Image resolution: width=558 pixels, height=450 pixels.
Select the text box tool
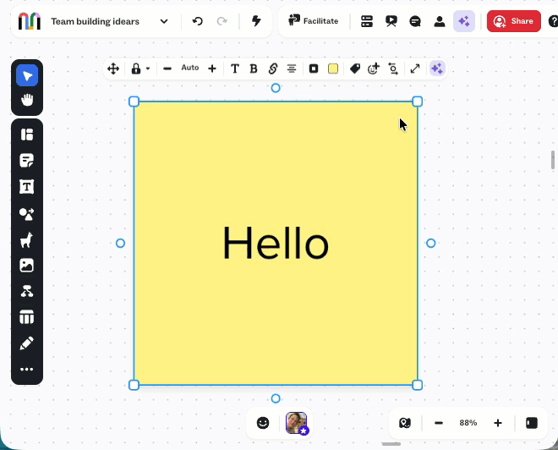click(27, 187)
